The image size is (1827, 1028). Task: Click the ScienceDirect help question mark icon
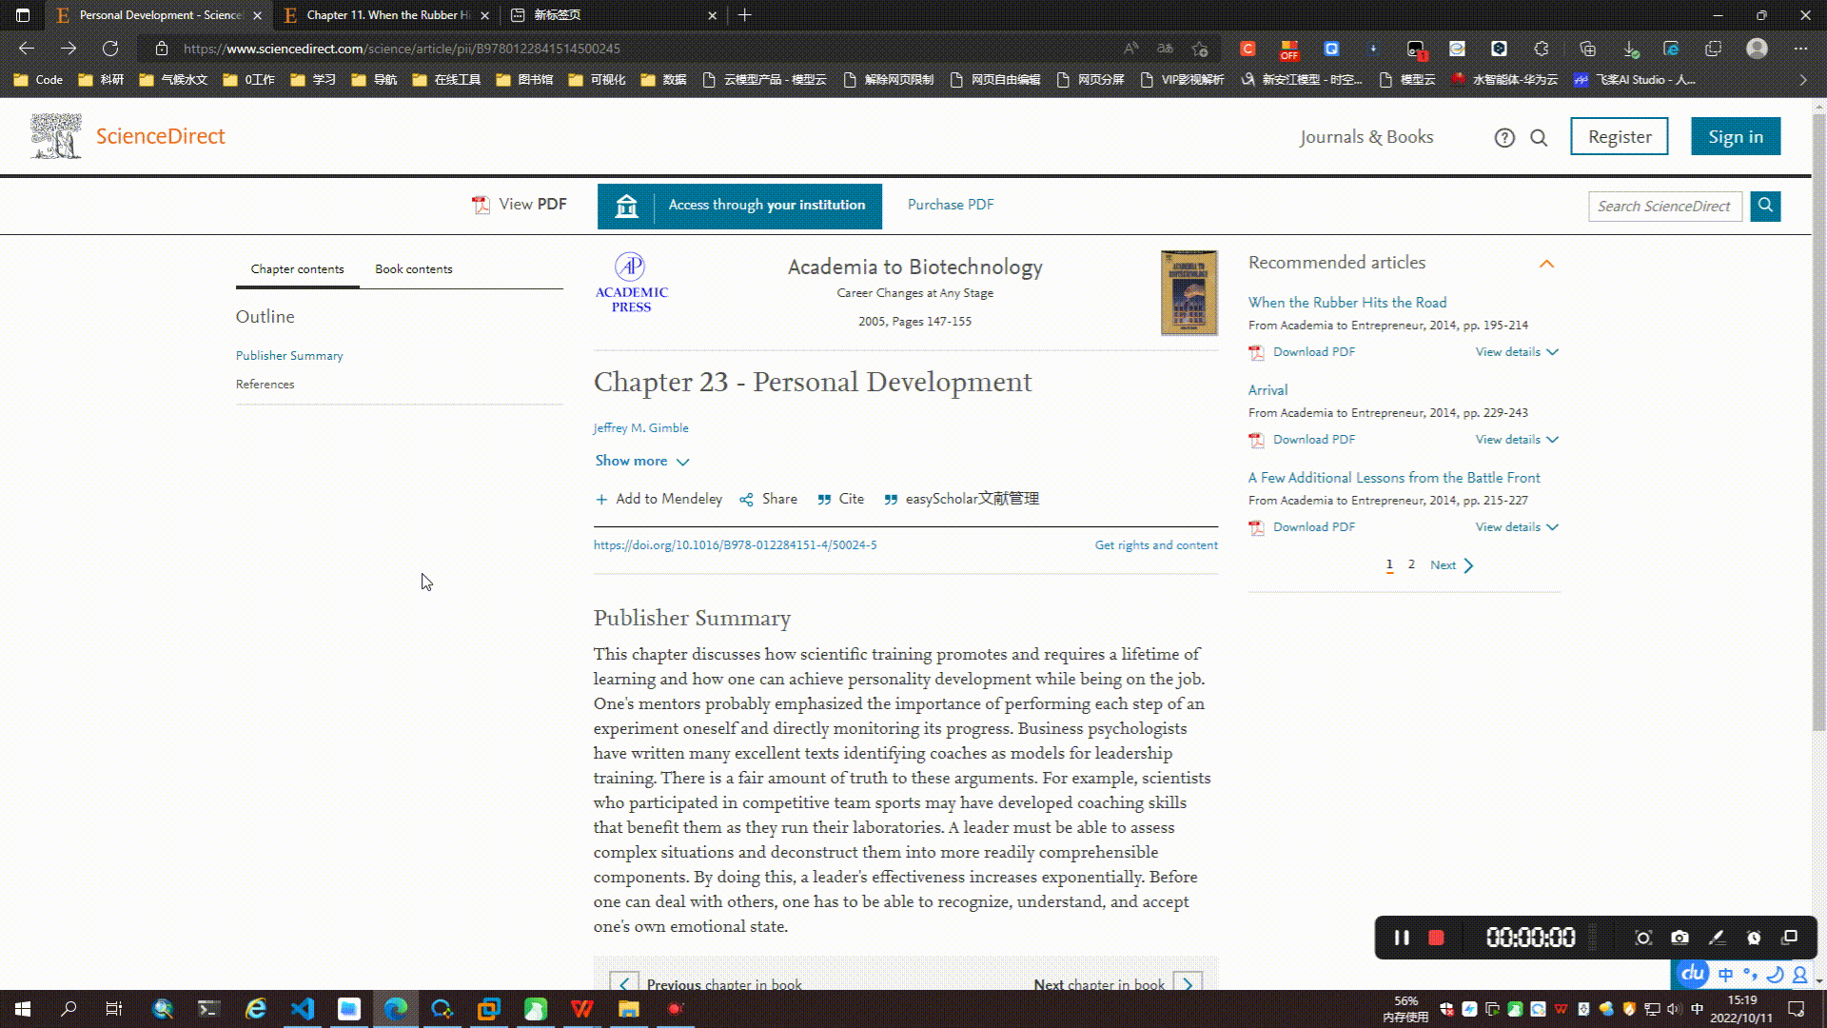[1503, 138]
